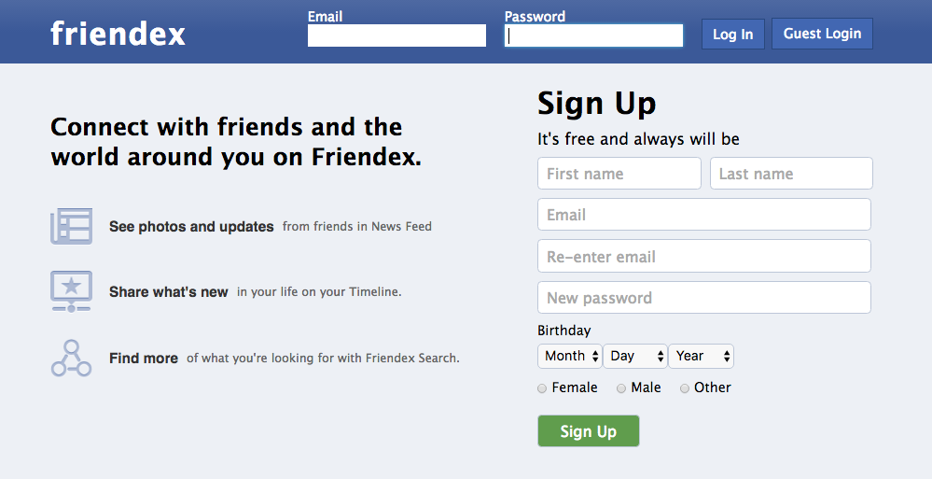The height and width of the screenshot is (479, 932).
Task: Click the First name field
Action: tap(619, 173)
